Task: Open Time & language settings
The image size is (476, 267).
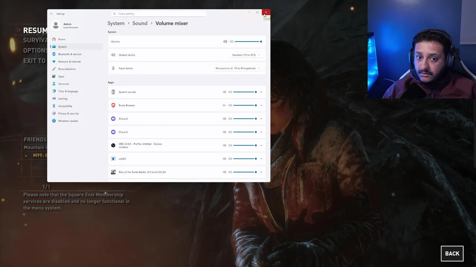Action: coord(76,91)
